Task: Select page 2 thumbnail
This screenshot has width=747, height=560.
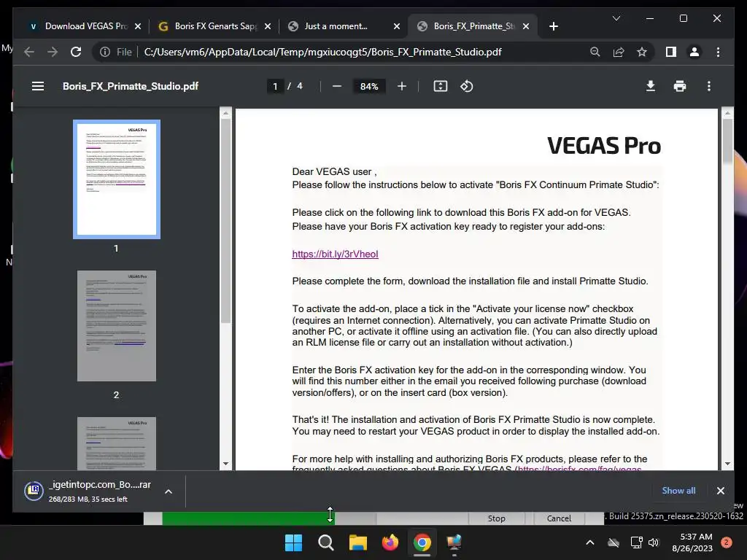Action: (x=117, y=326)
